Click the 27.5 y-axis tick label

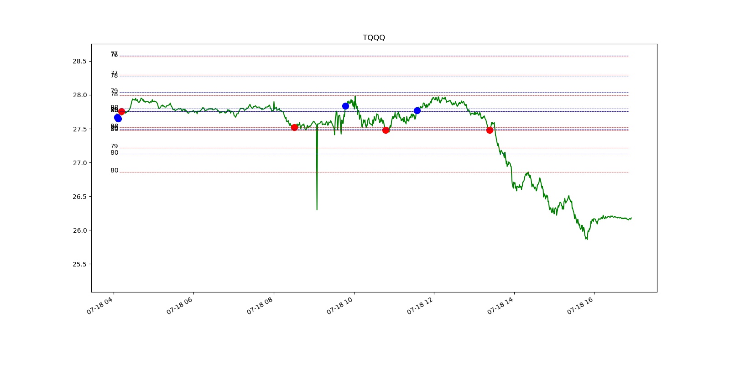(x=79, y=129)
